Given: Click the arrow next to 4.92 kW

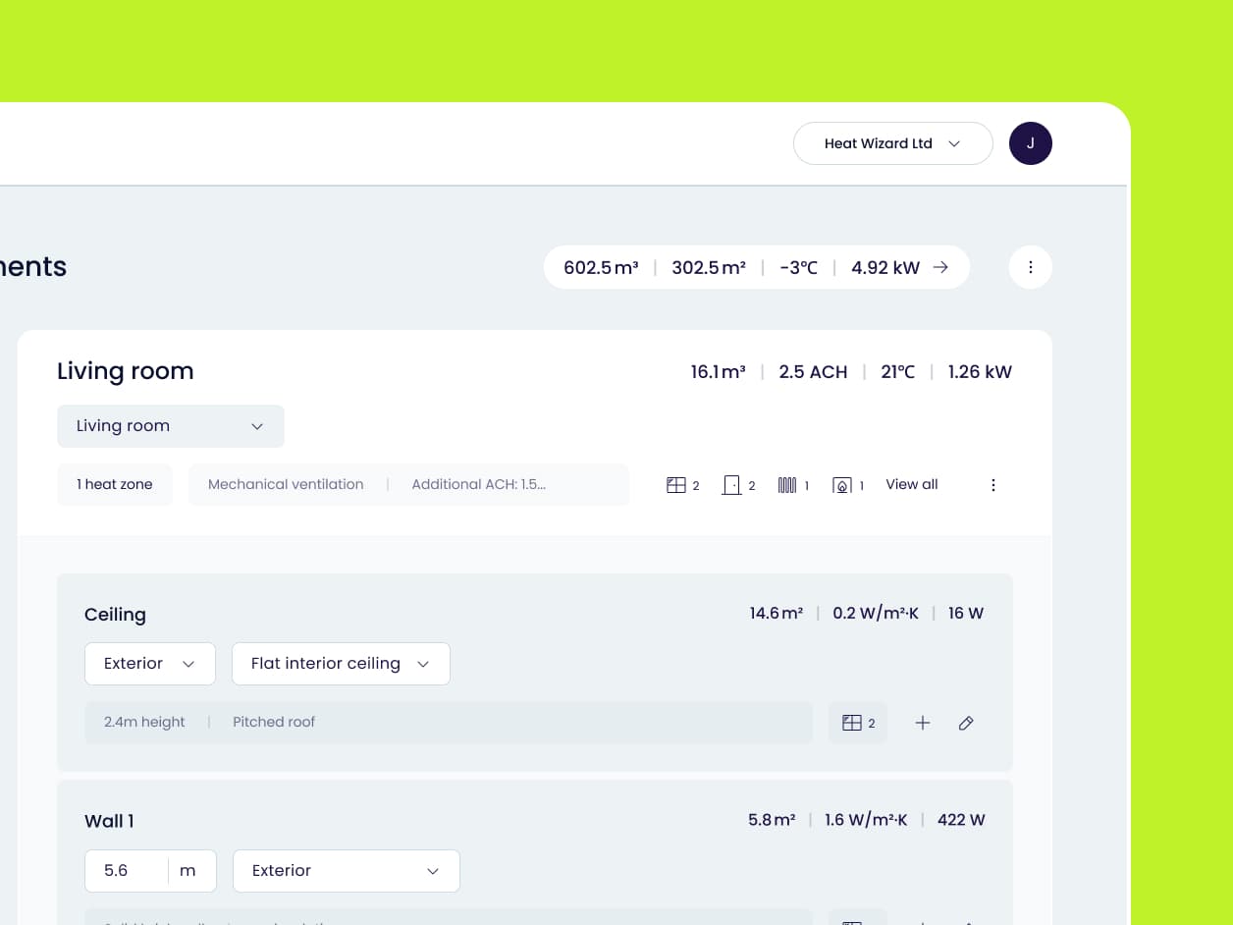Looking at the screenshot, I should (x=940, y=267).
